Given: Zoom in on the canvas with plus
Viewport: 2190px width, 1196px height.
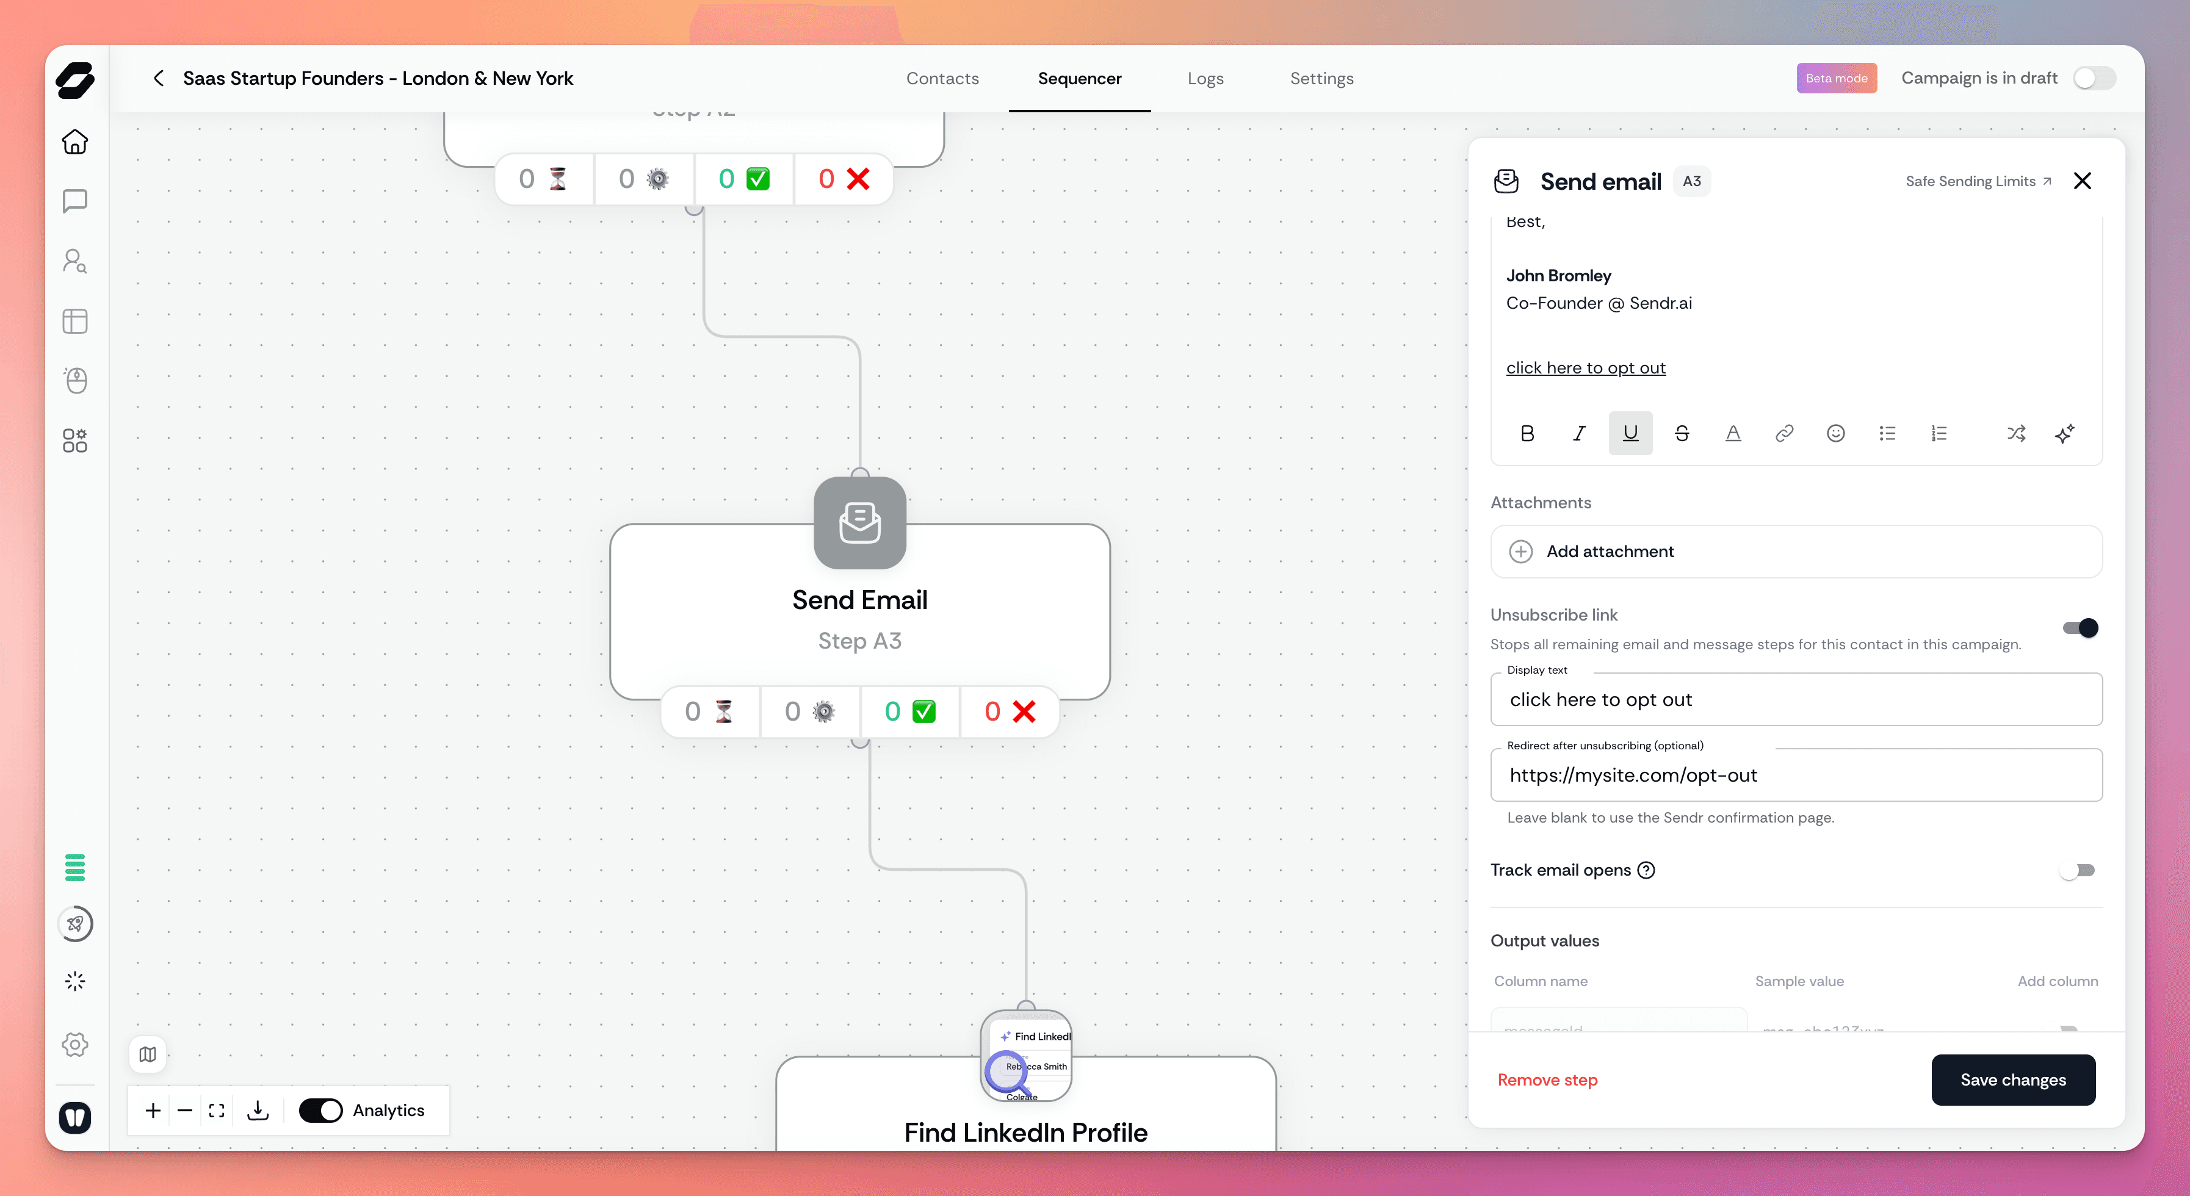Looking at the screenshot, I should (x=153, y=1110).
